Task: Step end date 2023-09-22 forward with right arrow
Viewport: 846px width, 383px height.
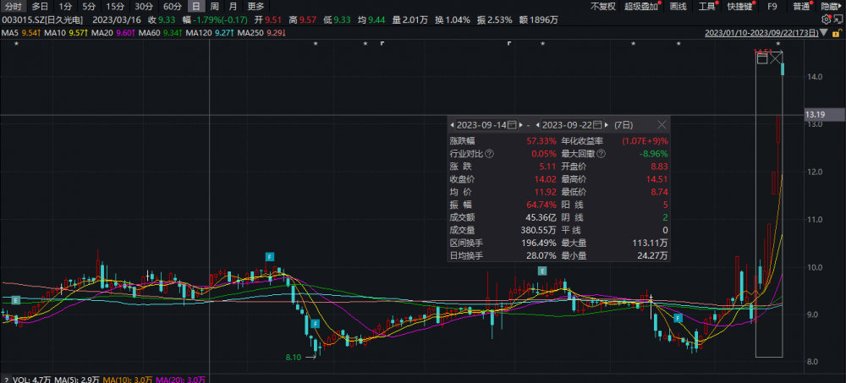Action: coord(607,124)
